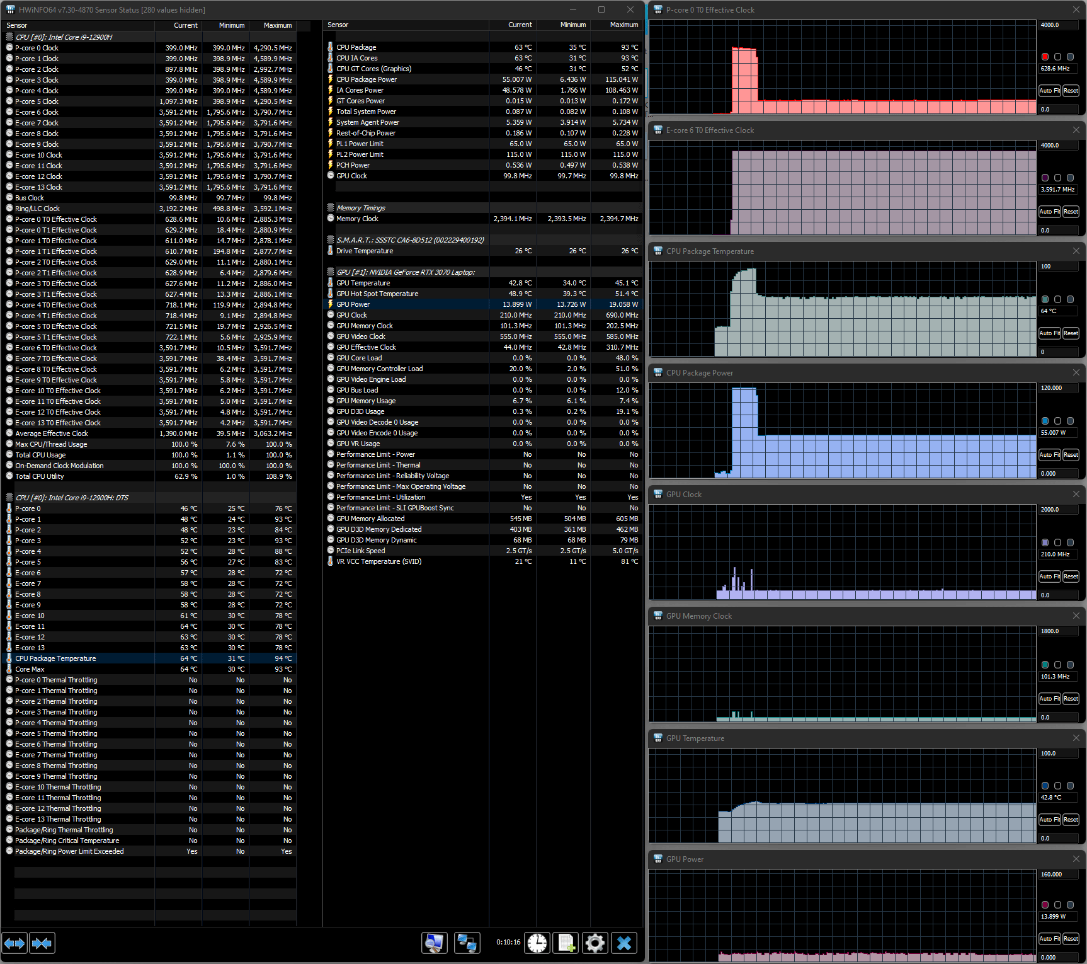Click the icon beside the NVIDIA GeForce RTX 3070 header
This screenshot has height=964, width=1087.
331,272
